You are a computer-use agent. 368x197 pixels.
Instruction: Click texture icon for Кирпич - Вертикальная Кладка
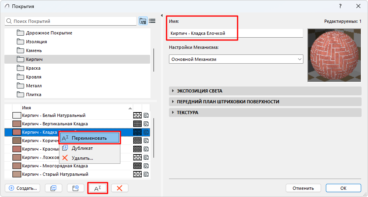tap(146, 124)
